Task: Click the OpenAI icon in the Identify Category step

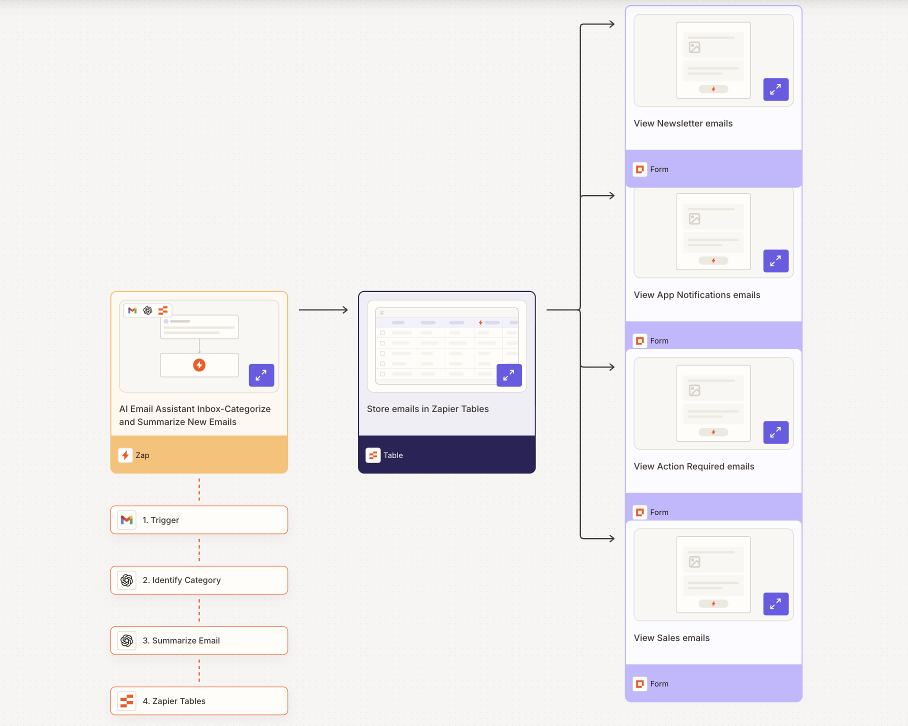Action: point(126,580)
